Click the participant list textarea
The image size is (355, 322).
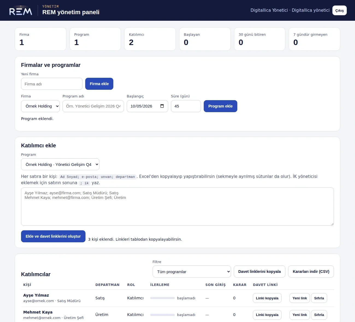coord(177,207)
